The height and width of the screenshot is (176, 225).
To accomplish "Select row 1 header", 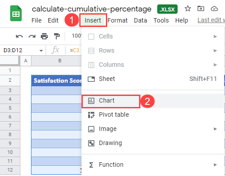I will click(x=10, y=70).
